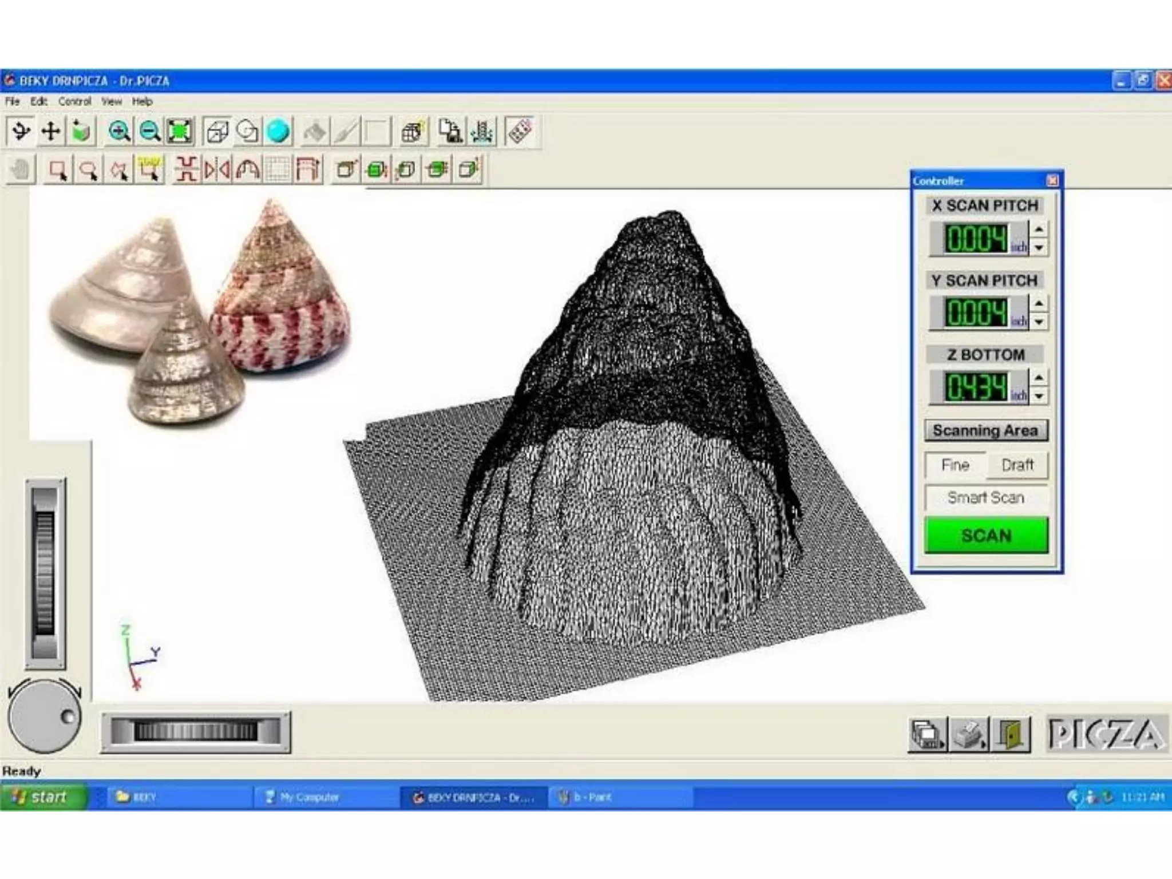Decrease Y Scan Pitch with down arrow
Image resolution: width=1172 pixels, height=879 pixels.
(1039, 322)
